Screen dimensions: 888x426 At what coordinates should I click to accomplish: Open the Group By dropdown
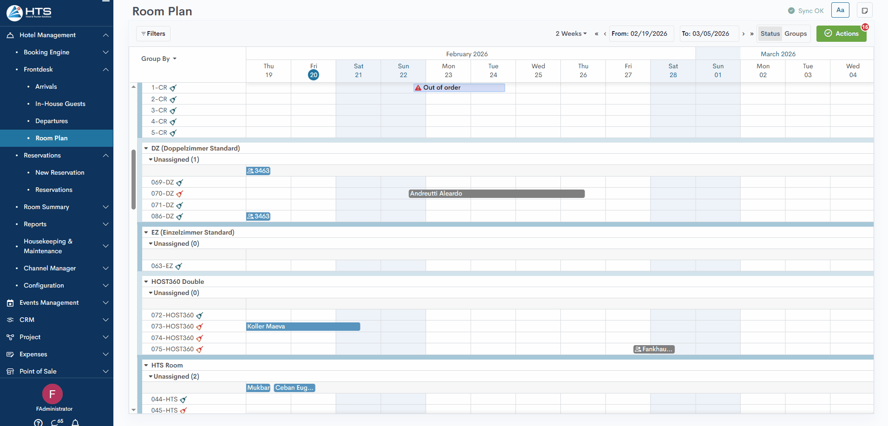(x=159, y=59)
